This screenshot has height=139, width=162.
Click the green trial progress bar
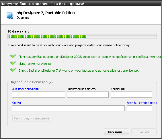(x=82, y=37)
